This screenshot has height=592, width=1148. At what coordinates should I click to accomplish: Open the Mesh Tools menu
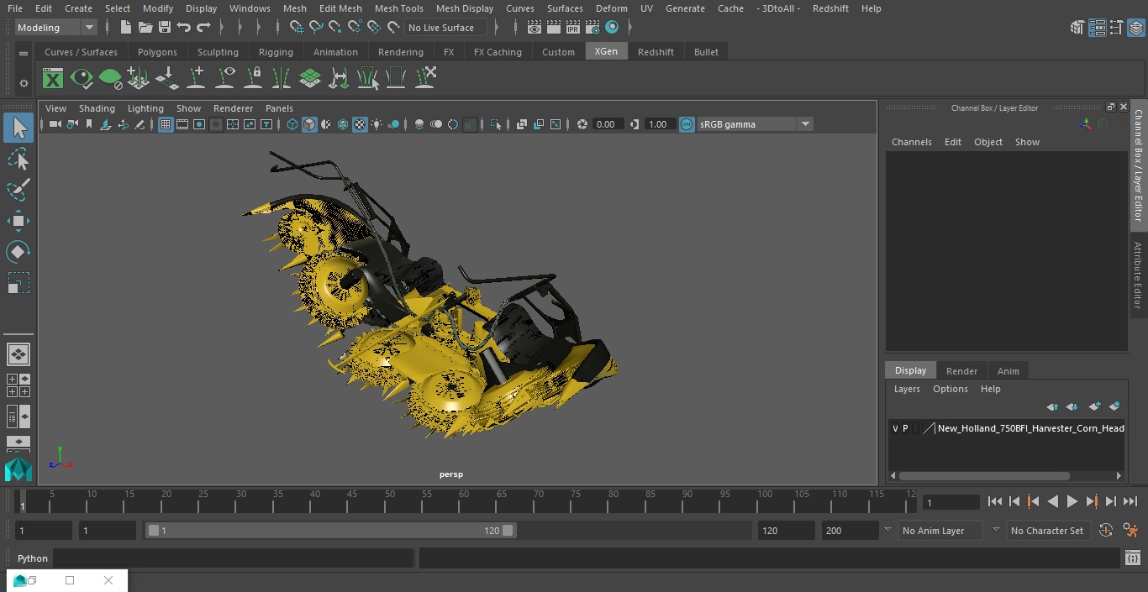398,8
